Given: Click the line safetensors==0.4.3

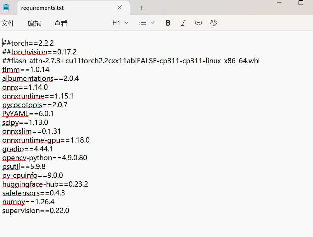Looking at the screenshot, I should (x=34, y=193).
